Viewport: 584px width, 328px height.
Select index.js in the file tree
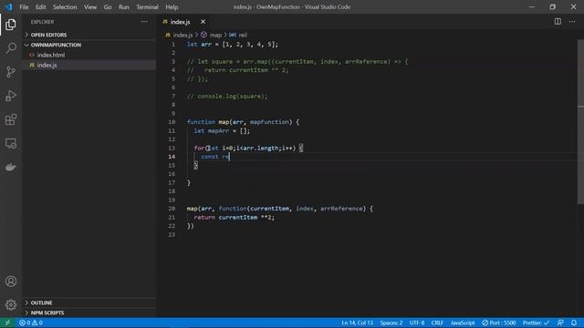coord(47,65)
